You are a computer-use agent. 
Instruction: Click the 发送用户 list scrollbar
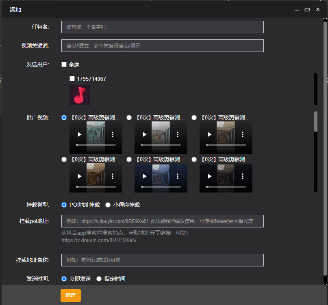pos(316,89)
